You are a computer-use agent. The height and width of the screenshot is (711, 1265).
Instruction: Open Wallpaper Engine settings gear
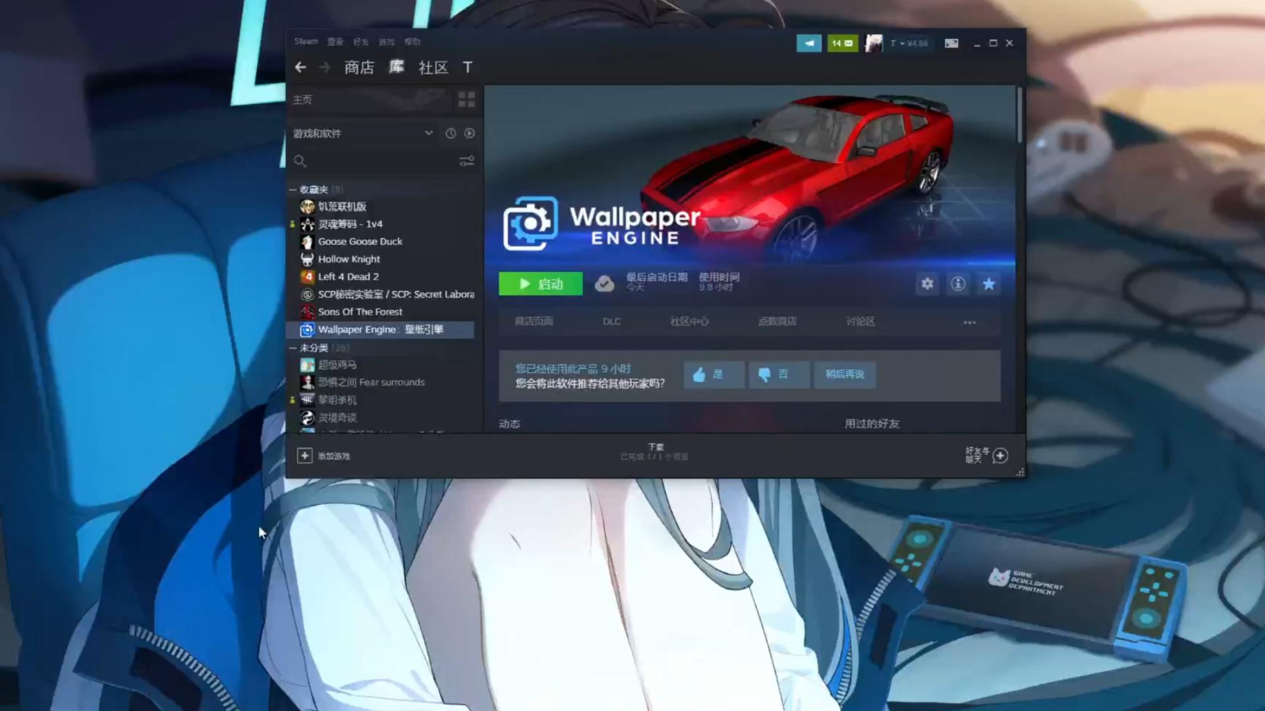coord(927,284)
